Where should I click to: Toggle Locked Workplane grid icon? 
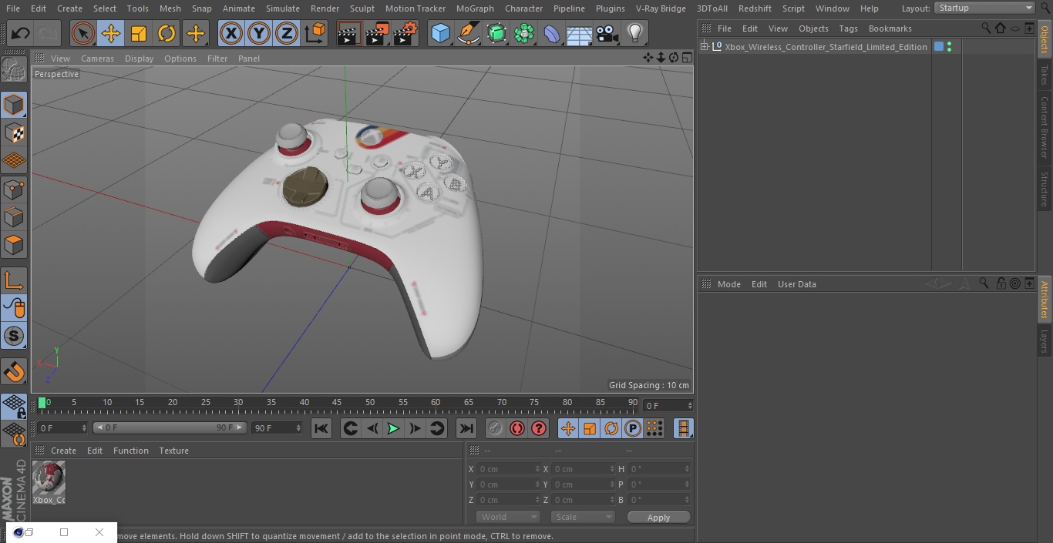[x=14, y=407]
